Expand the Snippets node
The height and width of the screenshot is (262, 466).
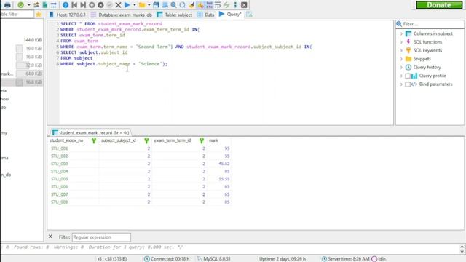401,59
